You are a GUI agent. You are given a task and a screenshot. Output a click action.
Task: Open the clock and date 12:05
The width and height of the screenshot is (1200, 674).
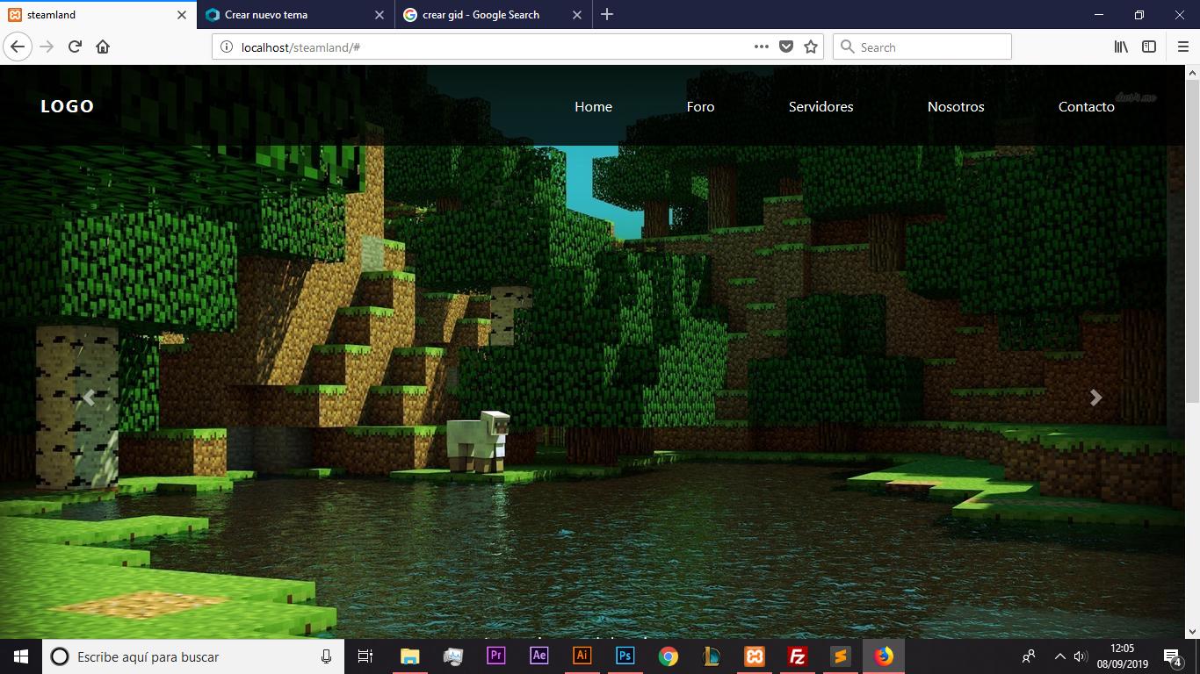point(1122,656)
